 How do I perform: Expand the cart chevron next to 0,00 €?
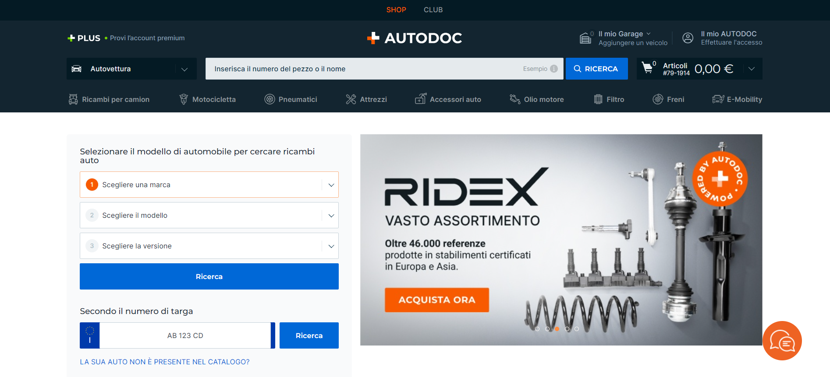752,69
